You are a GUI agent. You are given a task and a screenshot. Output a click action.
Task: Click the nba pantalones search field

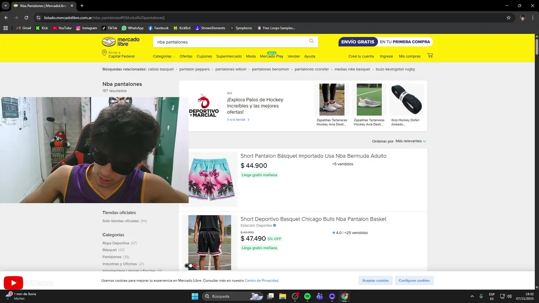(x=229, y=42)
